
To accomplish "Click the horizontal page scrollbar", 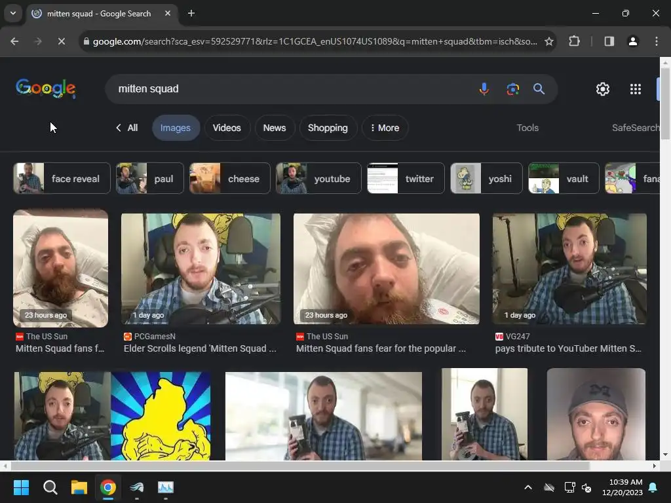I will 300,466.
